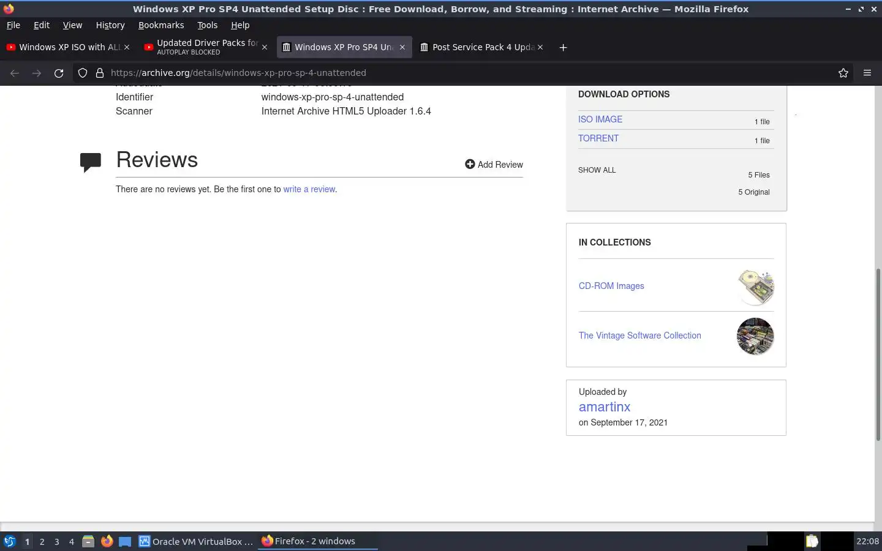This screenshot has width=882, height=551.
Task: Open a new tab with plus button
Action: [x=563, y=47]
